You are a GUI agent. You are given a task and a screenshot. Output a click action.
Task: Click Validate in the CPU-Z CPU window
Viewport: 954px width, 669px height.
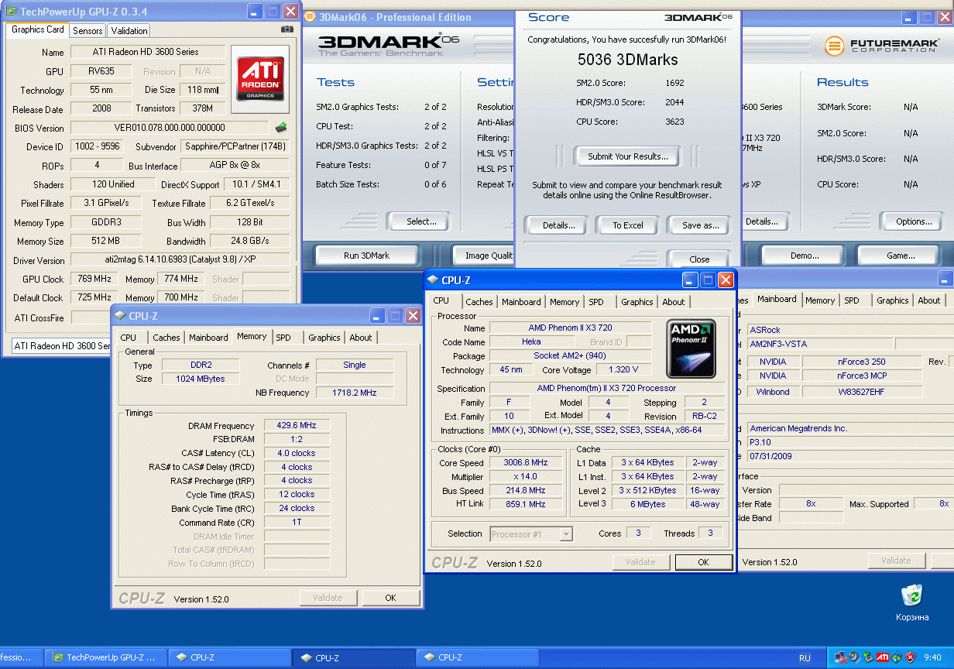point(640,562)
